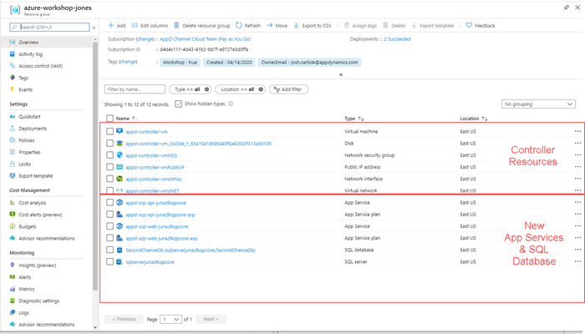Click the Feedback heart icon

[x=469, y=25]
